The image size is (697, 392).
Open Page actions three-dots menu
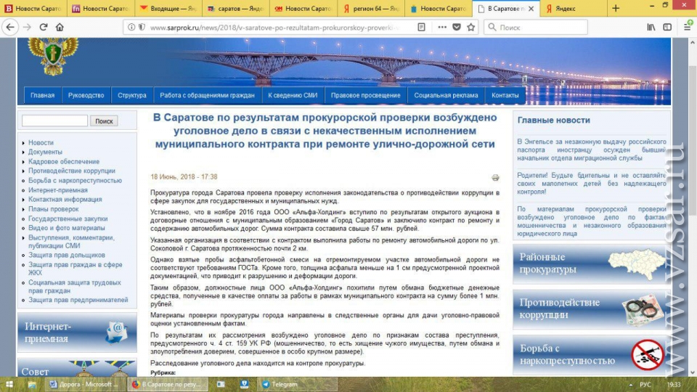coord(441,27)
